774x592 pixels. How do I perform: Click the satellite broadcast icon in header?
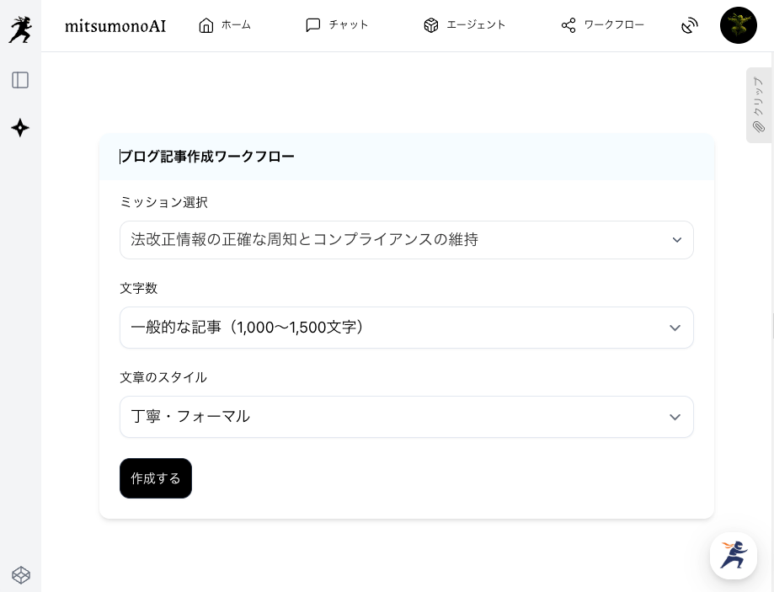tap(690, 25)
